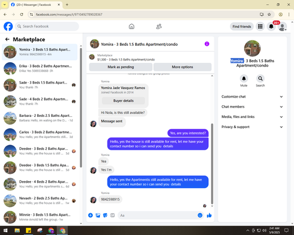The height and width of the screenshot is (235, 294).
Task: Click the Search Facebook field
Action: 47,26
